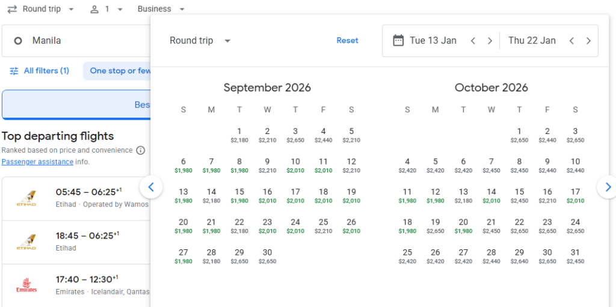Click the round trip arrows icon at top
The height and width of the screenshot is (307, 616).
(12, 9)
